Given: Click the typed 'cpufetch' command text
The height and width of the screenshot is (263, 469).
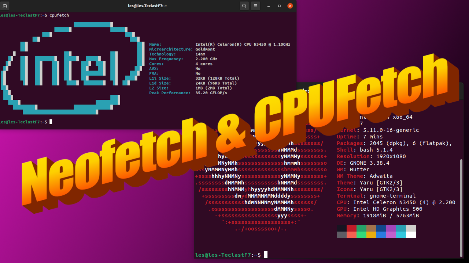Looking at the screenshot, I should click(x=59, y=15).
